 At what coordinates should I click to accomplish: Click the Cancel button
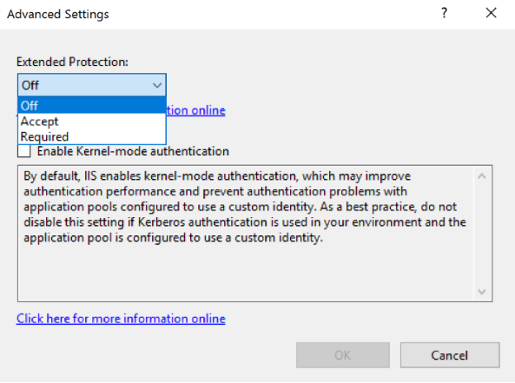pyautogui.click(x=450, y=355)
